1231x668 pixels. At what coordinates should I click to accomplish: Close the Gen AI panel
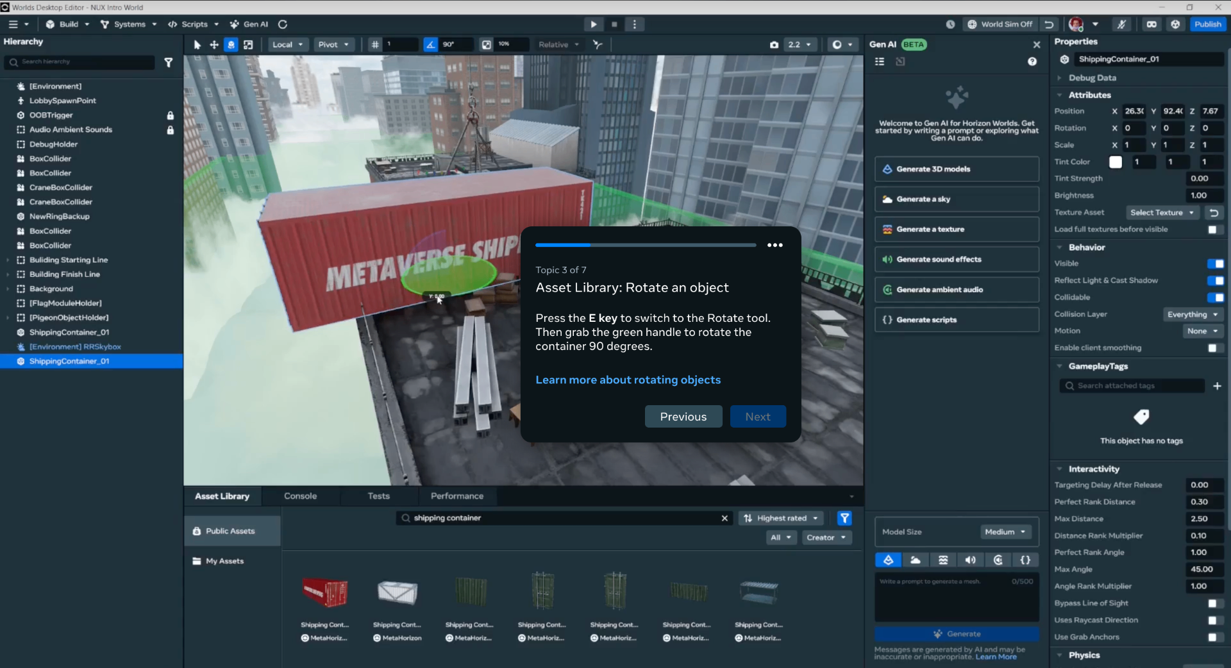point(1037,44)
